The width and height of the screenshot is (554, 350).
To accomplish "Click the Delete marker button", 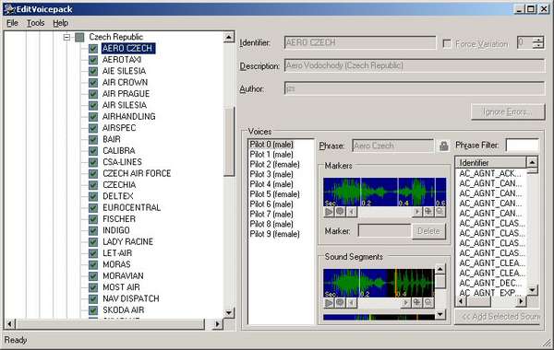I will point(428,231).
